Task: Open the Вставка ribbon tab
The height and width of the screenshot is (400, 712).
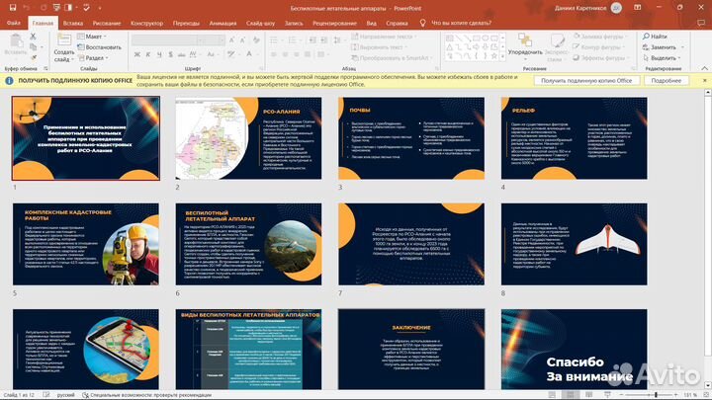Action: tap(72, 21)
